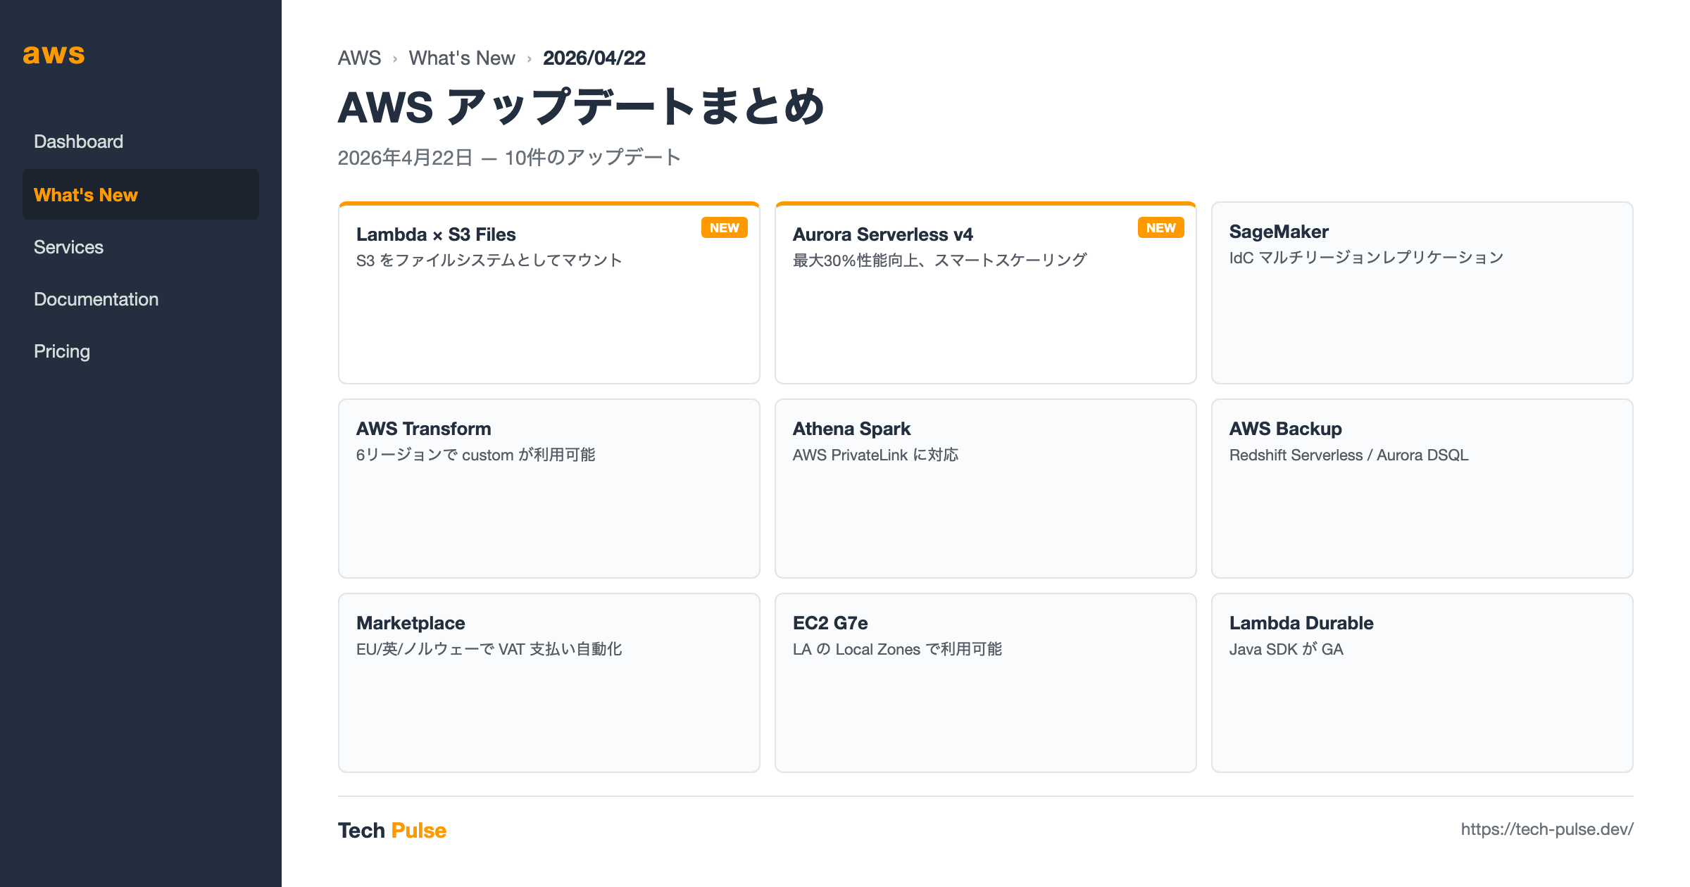1690x887 pixels.
Task: Click 最大30%性能向上 description text
Action: [x=940, y=260]
